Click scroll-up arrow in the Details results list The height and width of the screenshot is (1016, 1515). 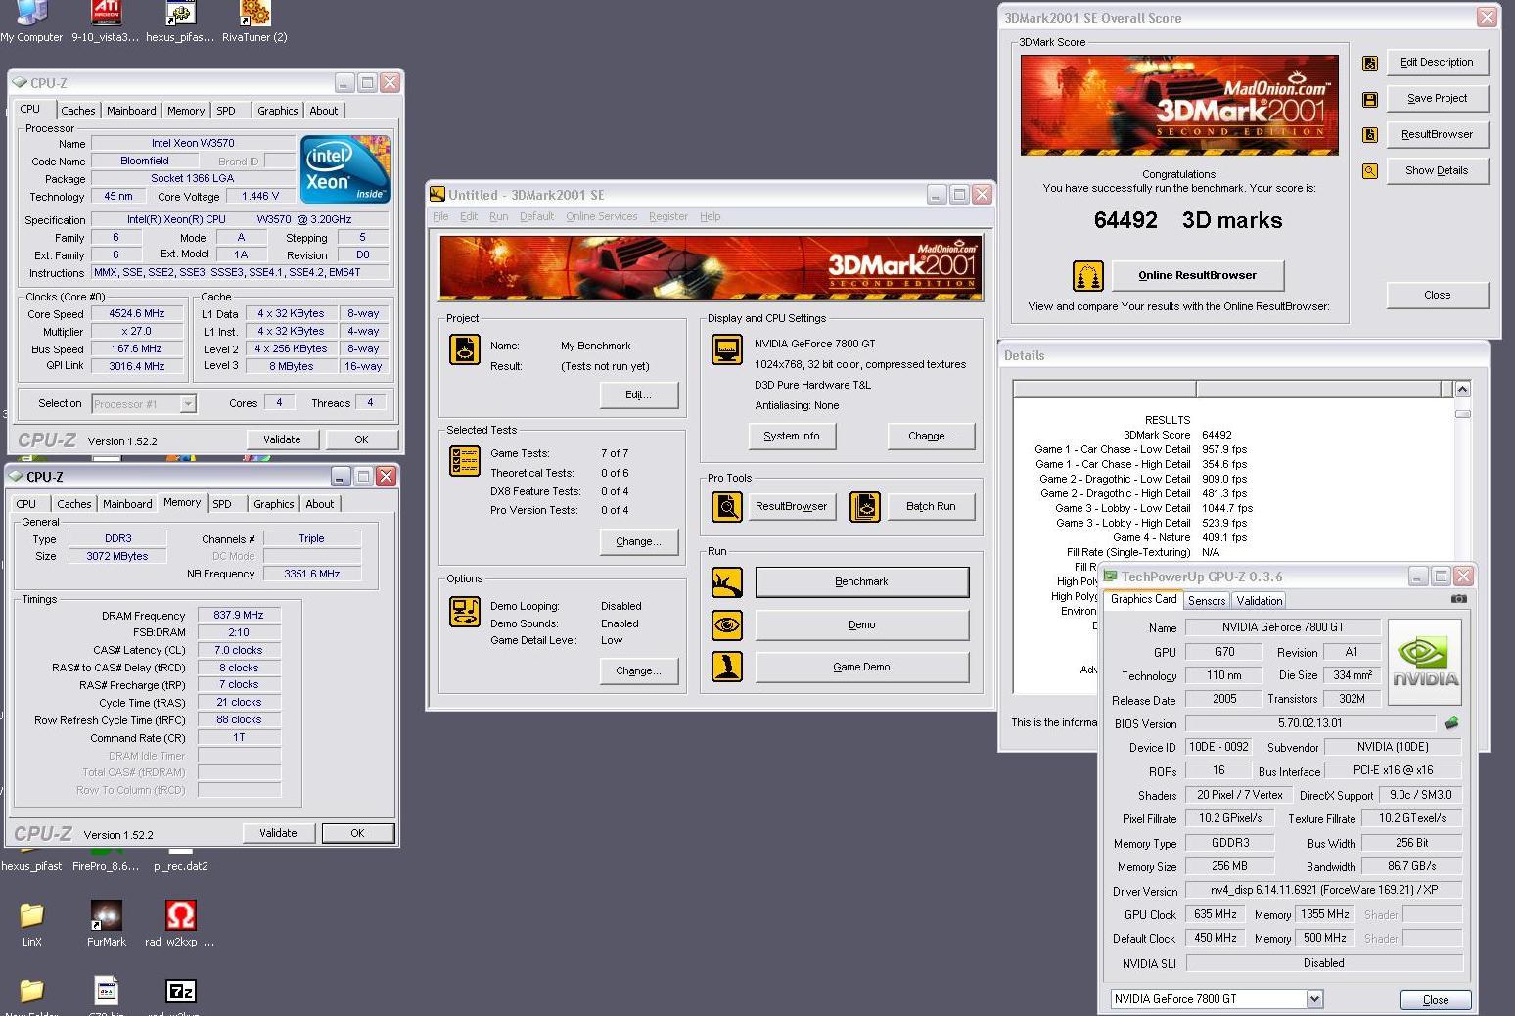click(1462, 390)
